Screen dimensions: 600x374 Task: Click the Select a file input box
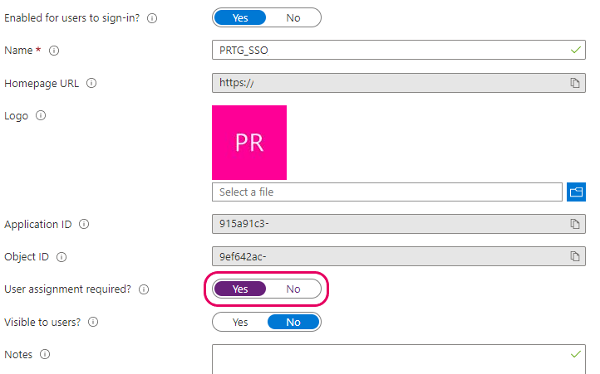click(387, 192)
